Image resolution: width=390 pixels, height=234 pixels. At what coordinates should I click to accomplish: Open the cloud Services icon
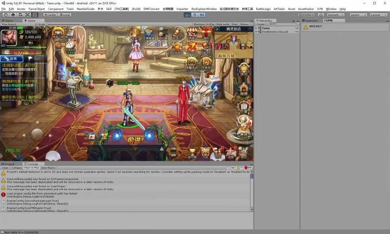click(321, 15)
